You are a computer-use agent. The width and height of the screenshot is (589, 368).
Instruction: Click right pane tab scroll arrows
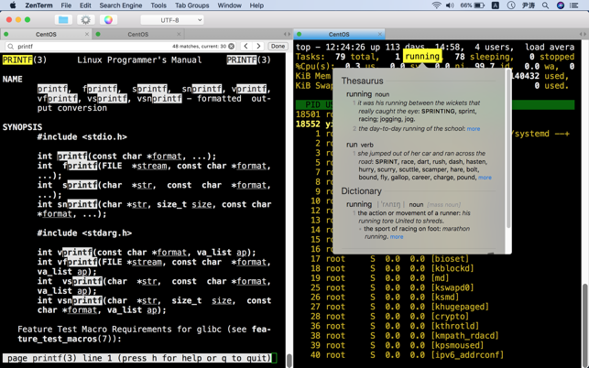pyautogui.click(x=583, y=34)
